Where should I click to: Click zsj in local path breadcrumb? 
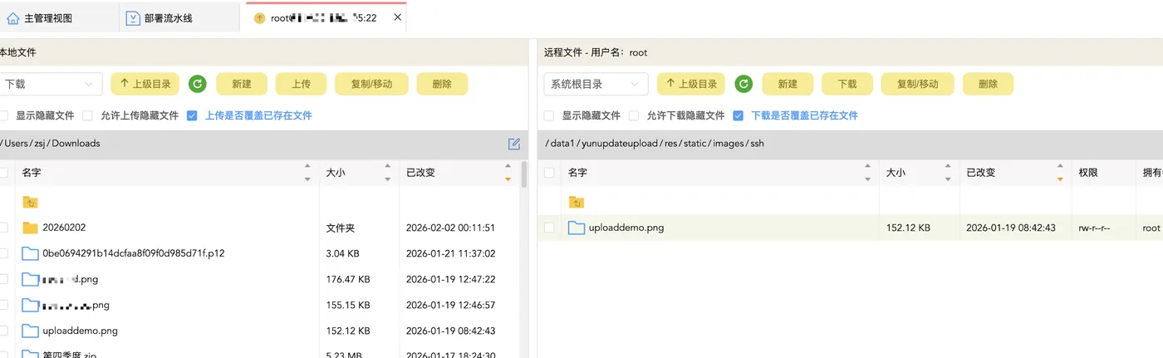tap(40, 144)
